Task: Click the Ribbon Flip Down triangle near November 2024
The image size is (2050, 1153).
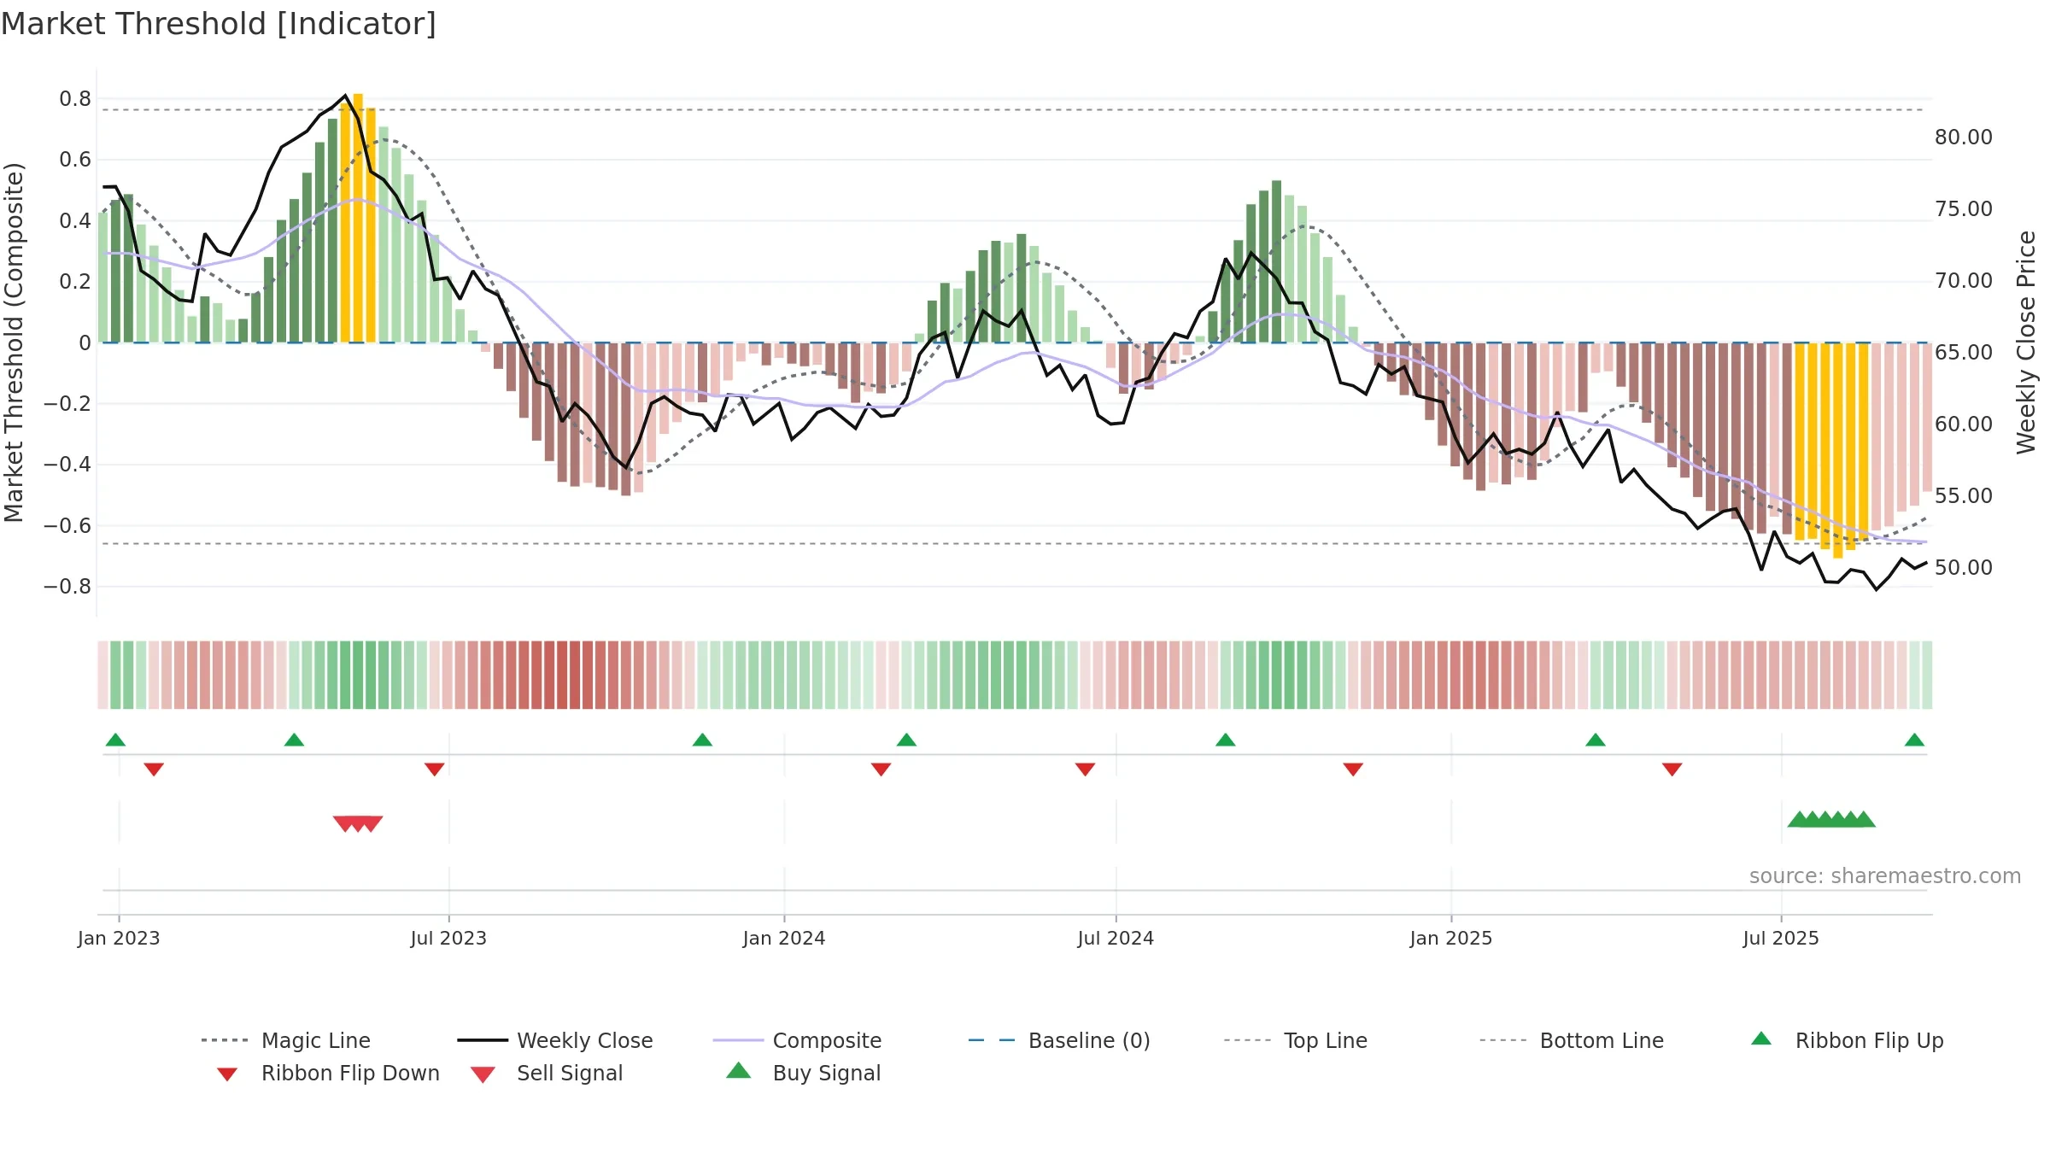Action: (x=1353, y=770)
